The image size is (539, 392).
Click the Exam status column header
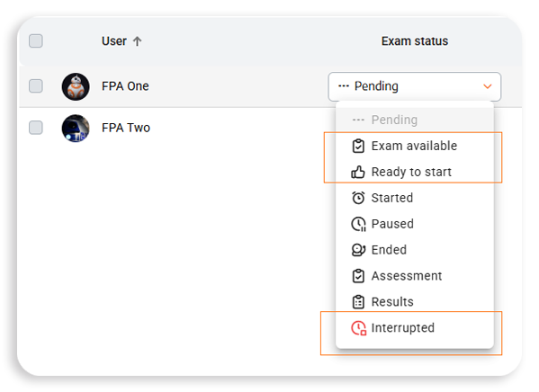click(415, 41)
